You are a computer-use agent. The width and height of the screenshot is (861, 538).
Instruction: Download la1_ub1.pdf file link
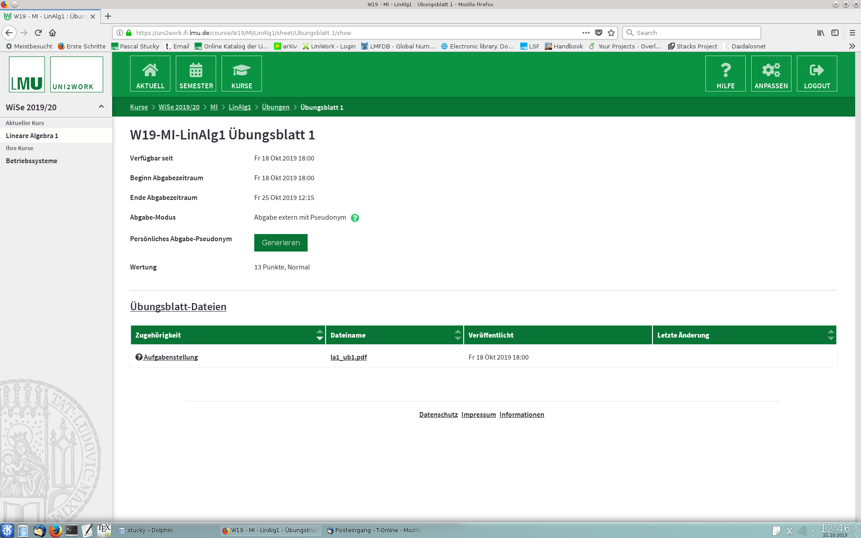pyautogui.click(x=348, y=357)
